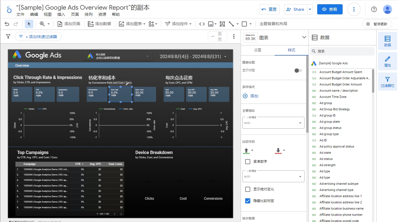The image size is (398, 222).
Task: Open the 插入 menu
Action: (61, 14)
